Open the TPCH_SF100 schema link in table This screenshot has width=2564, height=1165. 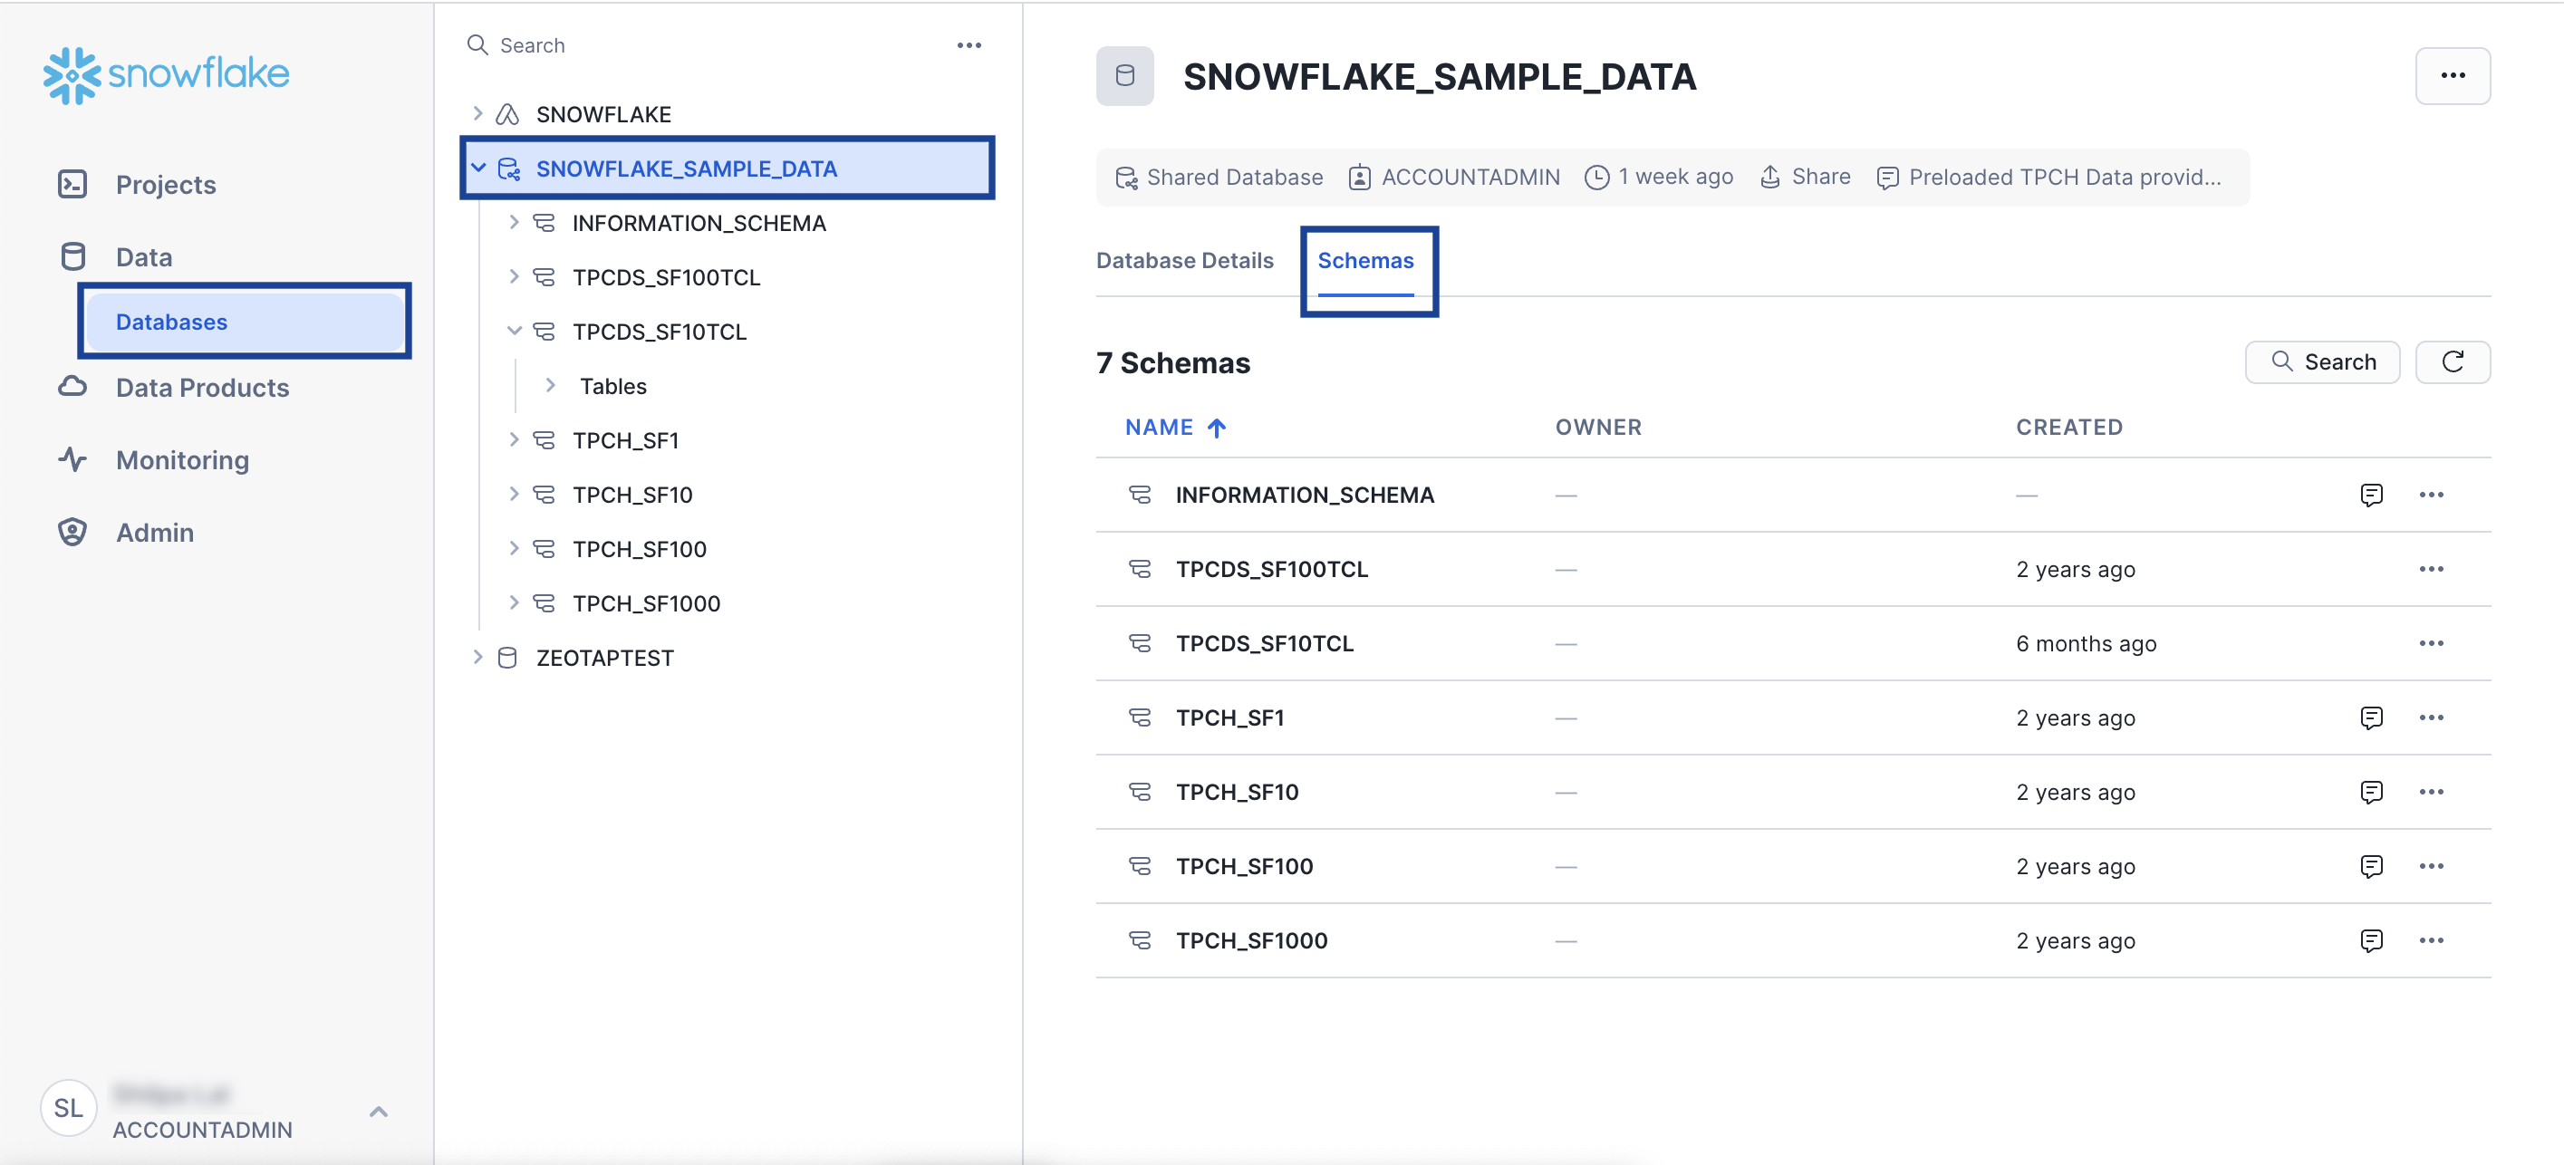pyautogui.click(x=1244, y=867)
